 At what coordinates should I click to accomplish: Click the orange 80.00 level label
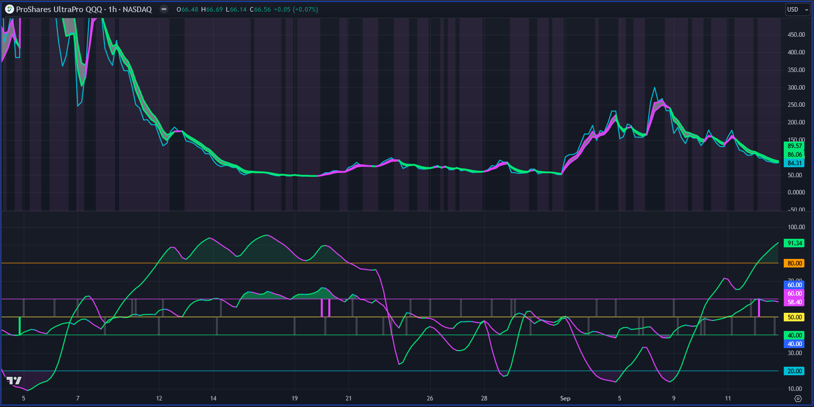point(794,263)
